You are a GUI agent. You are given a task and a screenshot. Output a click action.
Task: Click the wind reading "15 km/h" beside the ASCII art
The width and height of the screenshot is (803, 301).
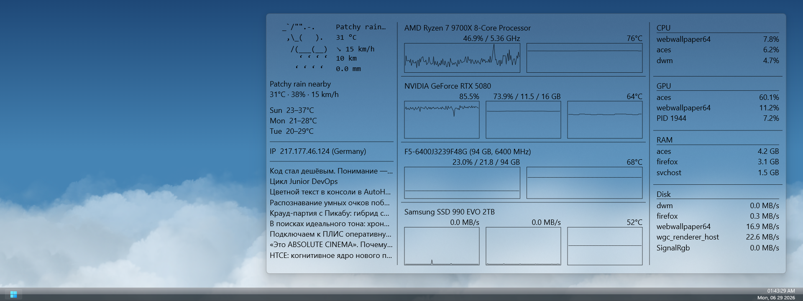pyautogui.click(x=355, y=49)
